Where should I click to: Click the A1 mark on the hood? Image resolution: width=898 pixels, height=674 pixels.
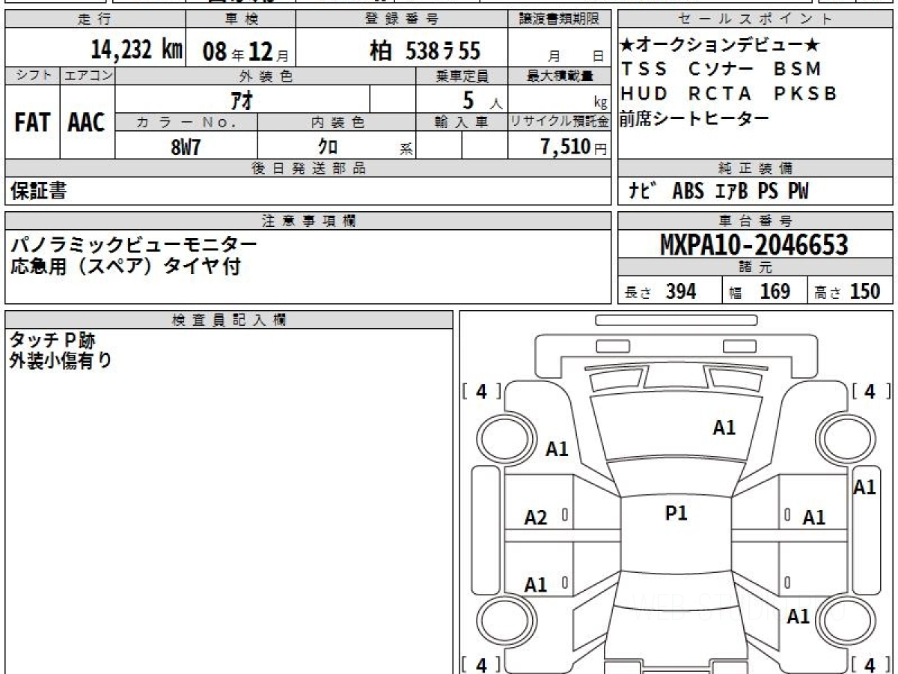(x=724, y=428)
